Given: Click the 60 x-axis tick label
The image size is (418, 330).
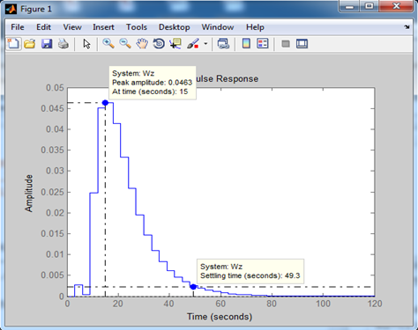Looking at the screenshot, I should click(220, 304).
